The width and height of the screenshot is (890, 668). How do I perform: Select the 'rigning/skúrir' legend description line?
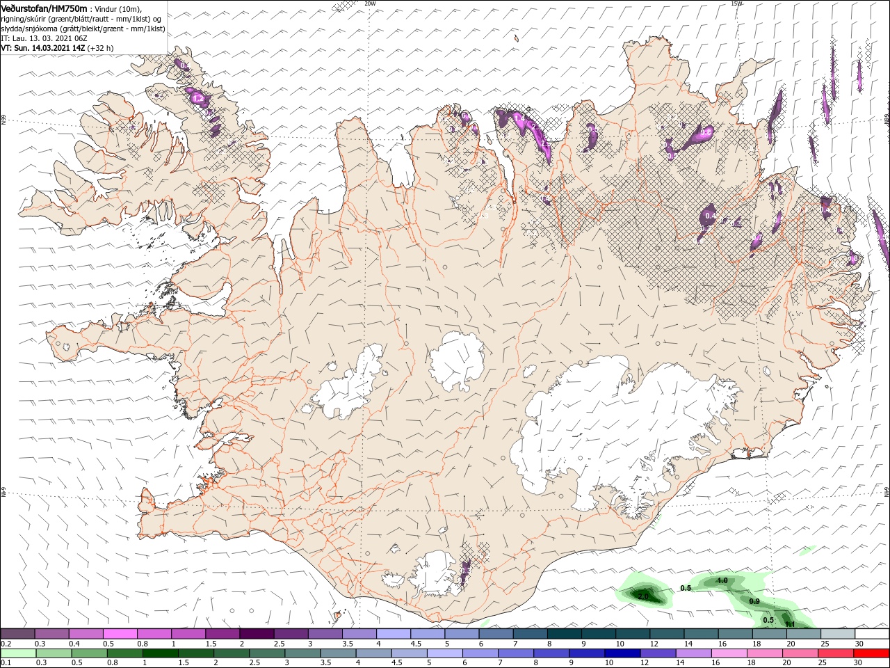tap(82, 18)
